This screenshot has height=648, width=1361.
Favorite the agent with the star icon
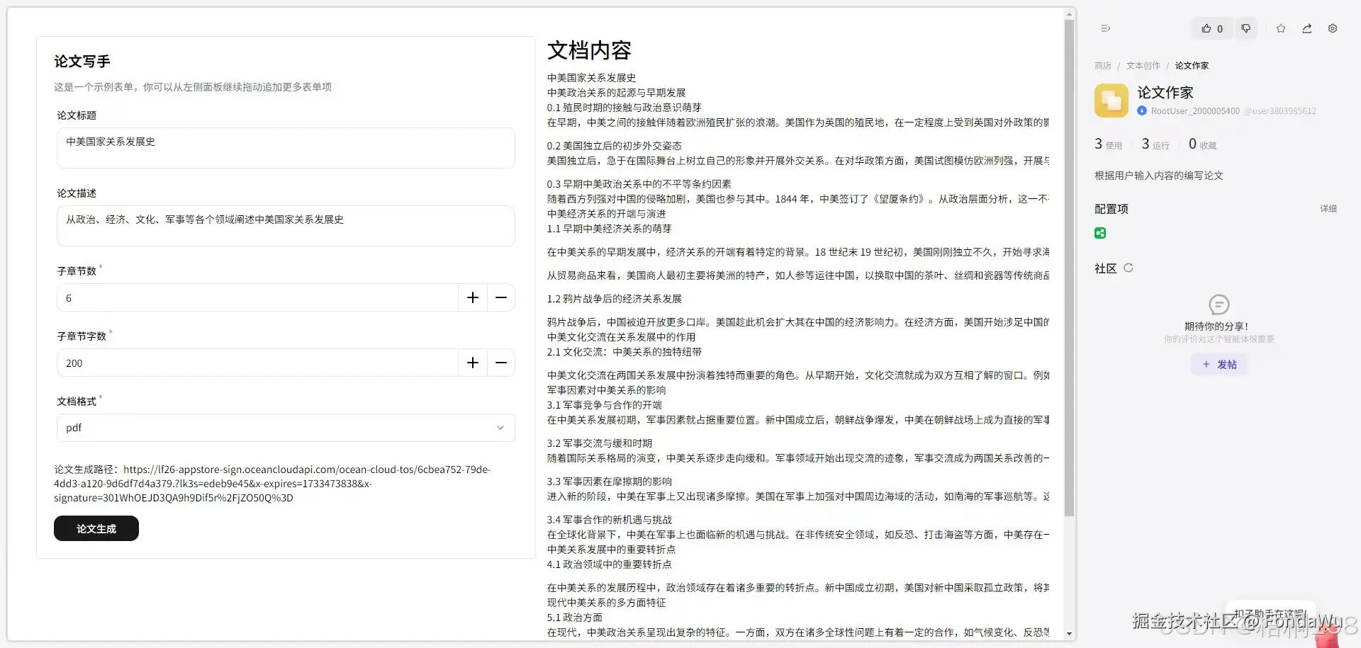(x=1280, y=28)
